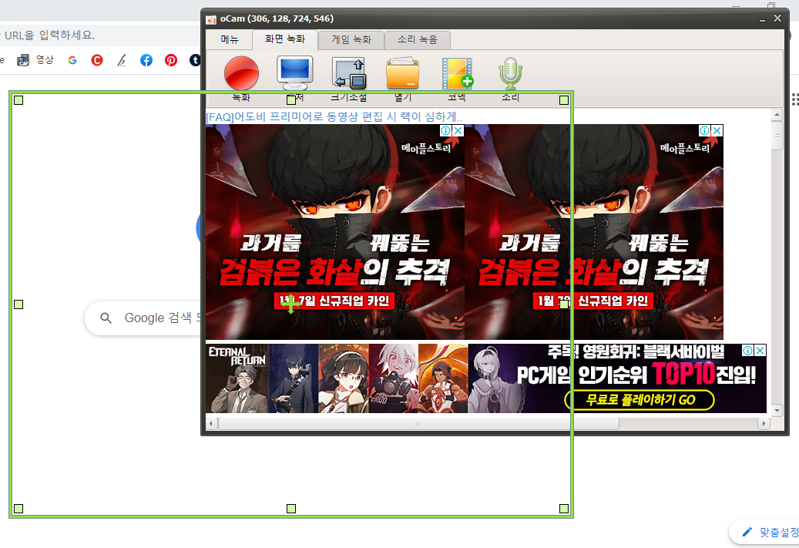The height and width of the screenshot is (548, 799).
Task: Open the Codecs film icon in oCam
Action: (x=458, y=73)
